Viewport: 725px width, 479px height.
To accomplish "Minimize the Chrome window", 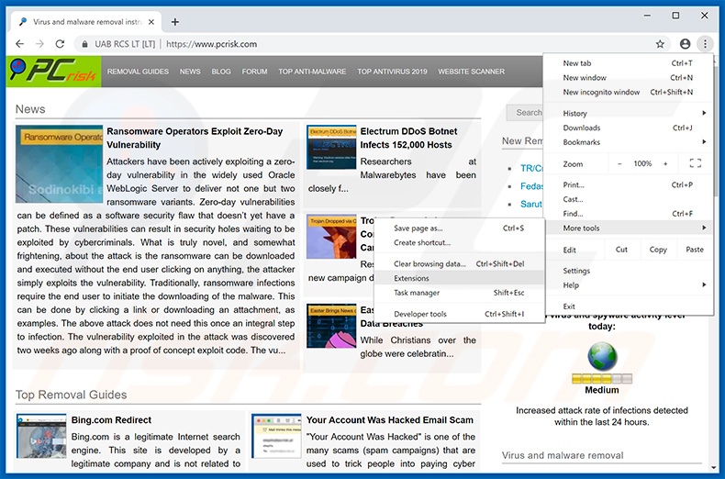I will (647, 16).
